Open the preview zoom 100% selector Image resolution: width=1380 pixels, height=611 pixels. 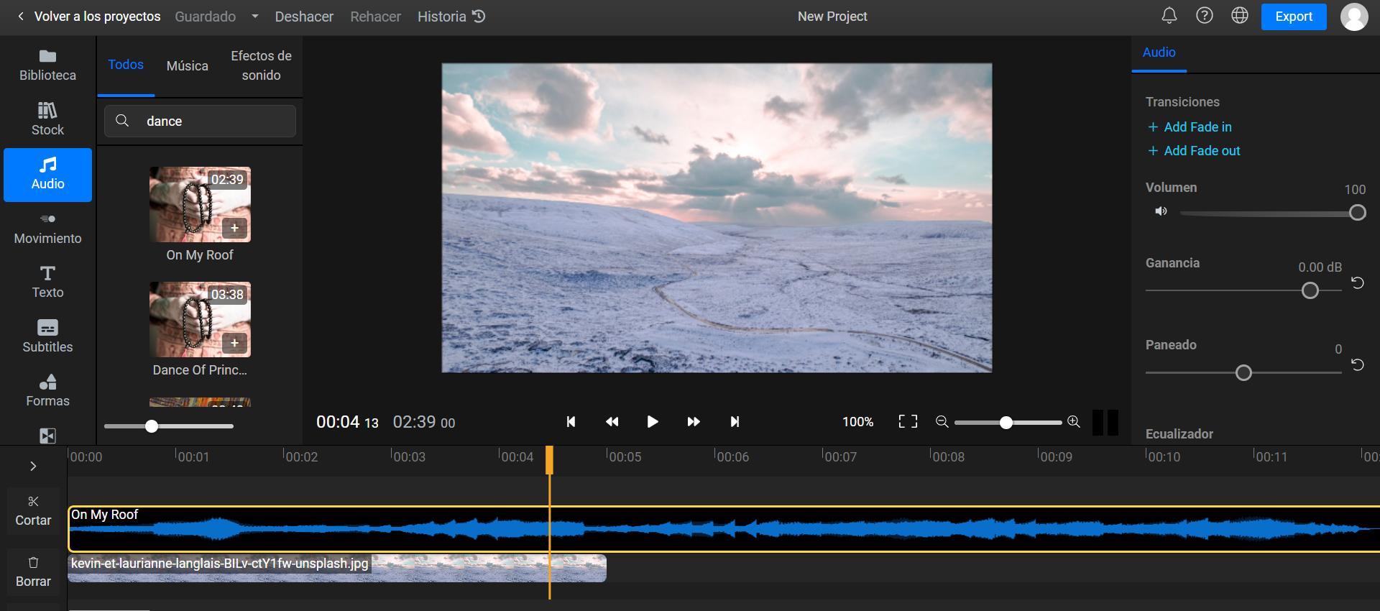coord(857,422)
